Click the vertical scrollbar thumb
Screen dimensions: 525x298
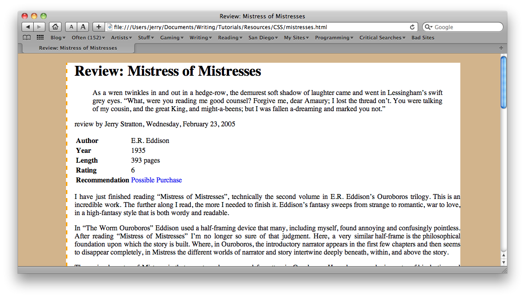tap(503, 82)
